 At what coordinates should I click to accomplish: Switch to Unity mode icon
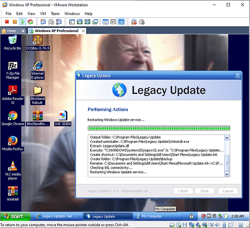[95, 22]
